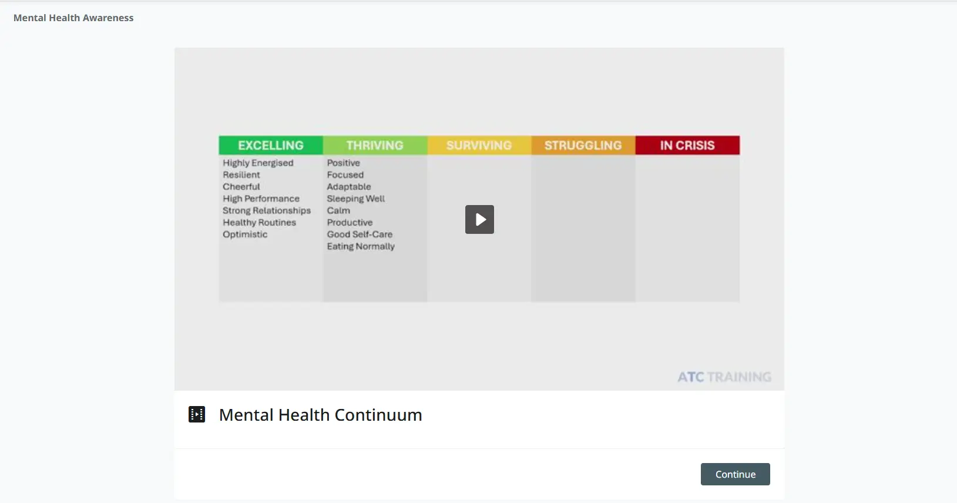Click the Mental Health Awareness course title
Viewport: 957px width, 503px height.
tap(73, 18)
